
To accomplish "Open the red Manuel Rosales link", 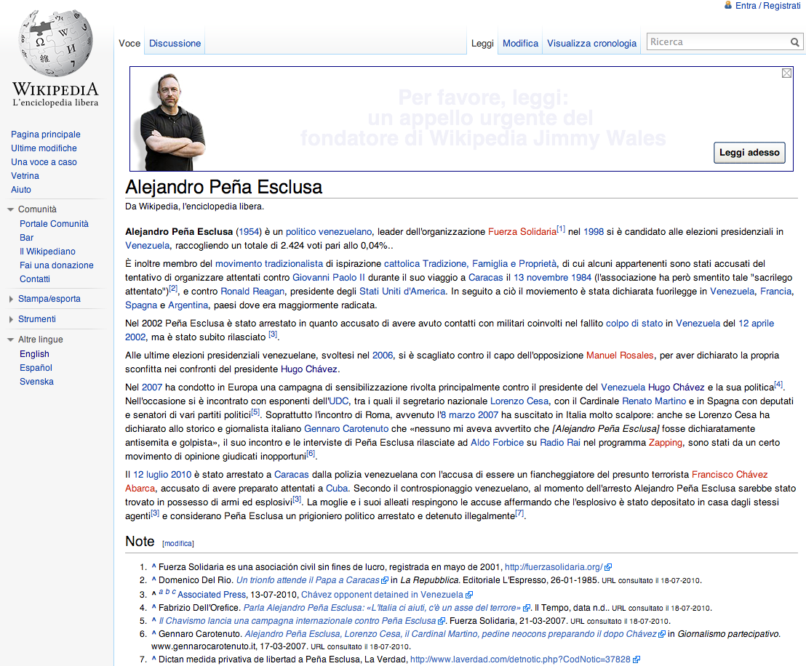I will tap(620, 356).
